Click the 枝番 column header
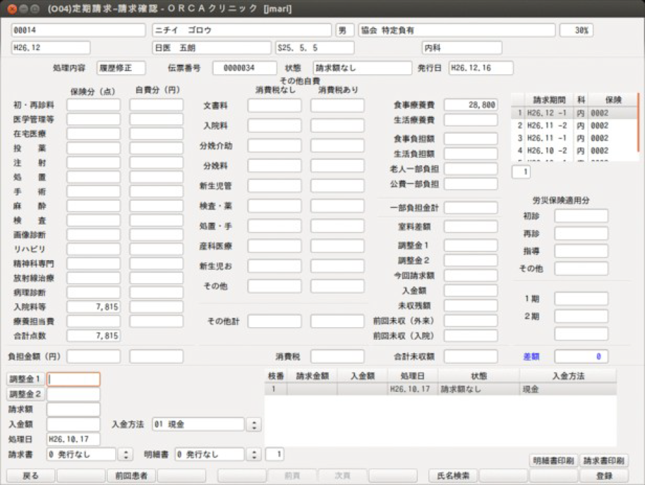This screenshot has width=645, height=485. pyautogui.click(x=275, y=376)
